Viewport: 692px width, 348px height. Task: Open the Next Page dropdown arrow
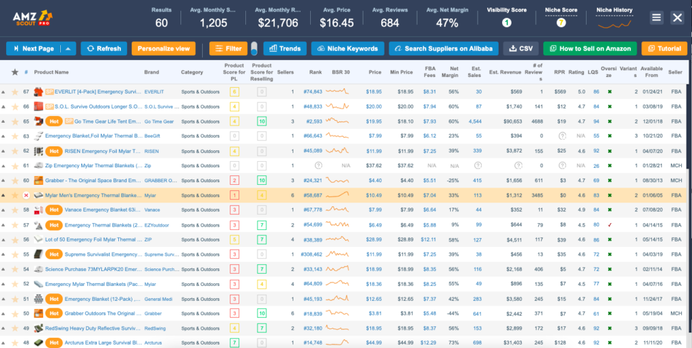(x=68, y=49)
